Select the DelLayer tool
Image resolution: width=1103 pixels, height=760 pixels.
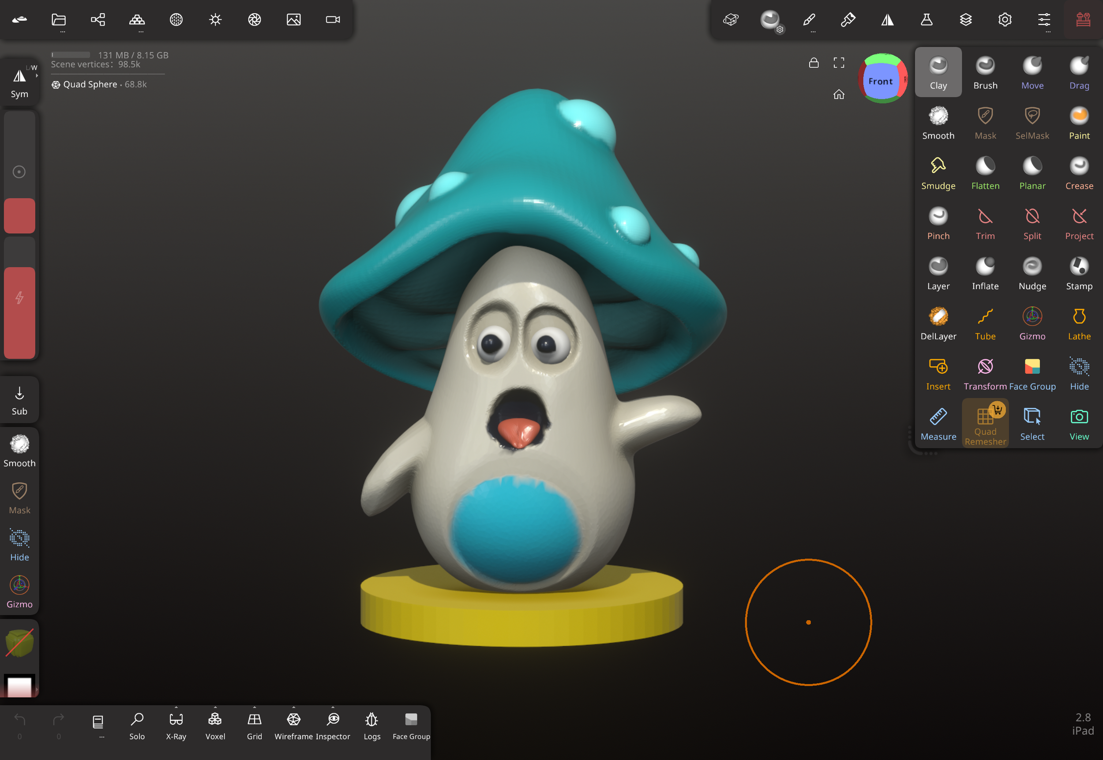point(938,324)
